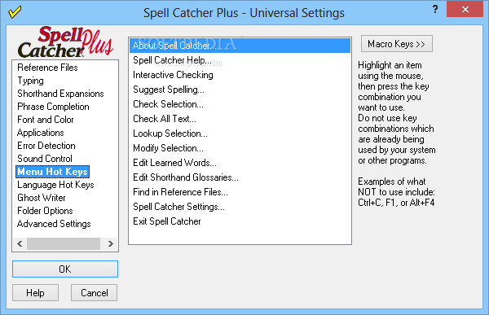The height and width of the screenshot is (315, 489).
Task: Open Error Detection settings
Action: [46, 146]
